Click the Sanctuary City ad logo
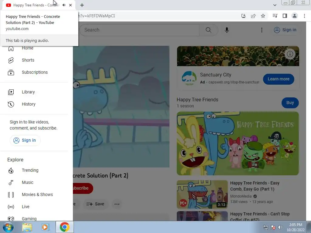 tap(189, 79)
